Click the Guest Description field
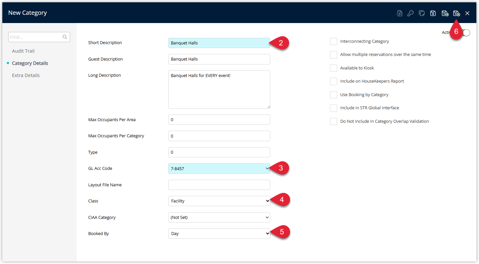This screenshot has height=264, width=479. (x=219, y=59)
